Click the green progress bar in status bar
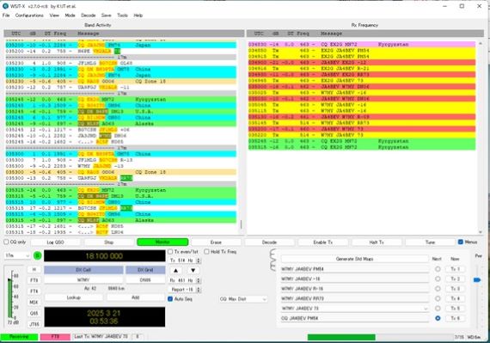This screenshot has height=343, width=490. [341, 337]
